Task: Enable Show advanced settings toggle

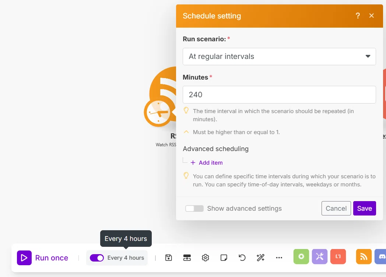Action: [x=194, y=208]
